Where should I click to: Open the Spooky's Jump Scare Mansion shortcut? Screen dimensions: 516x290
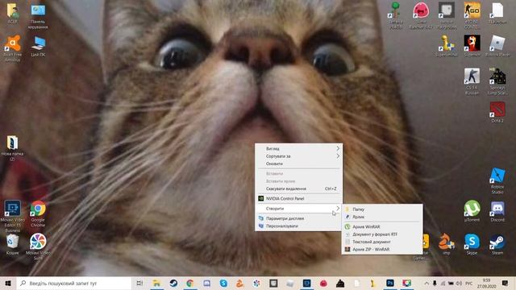497,81
